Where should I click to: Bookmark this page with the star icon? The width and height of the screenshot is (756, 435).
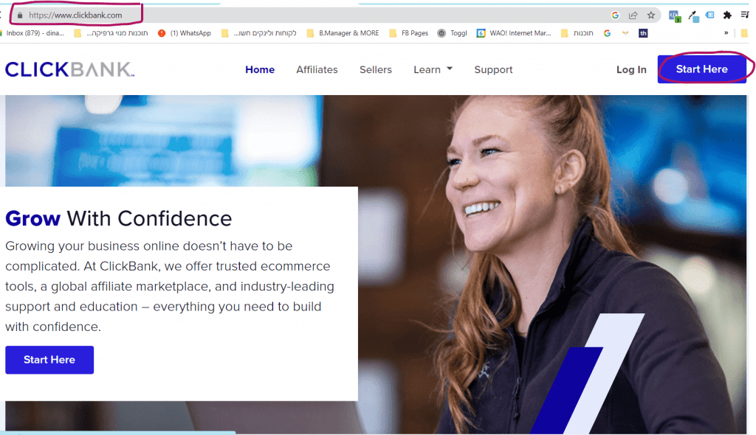coord(651,15)
